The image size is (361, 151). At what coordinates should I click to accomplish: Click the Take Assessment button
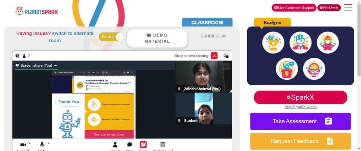(x=300, y=121)
